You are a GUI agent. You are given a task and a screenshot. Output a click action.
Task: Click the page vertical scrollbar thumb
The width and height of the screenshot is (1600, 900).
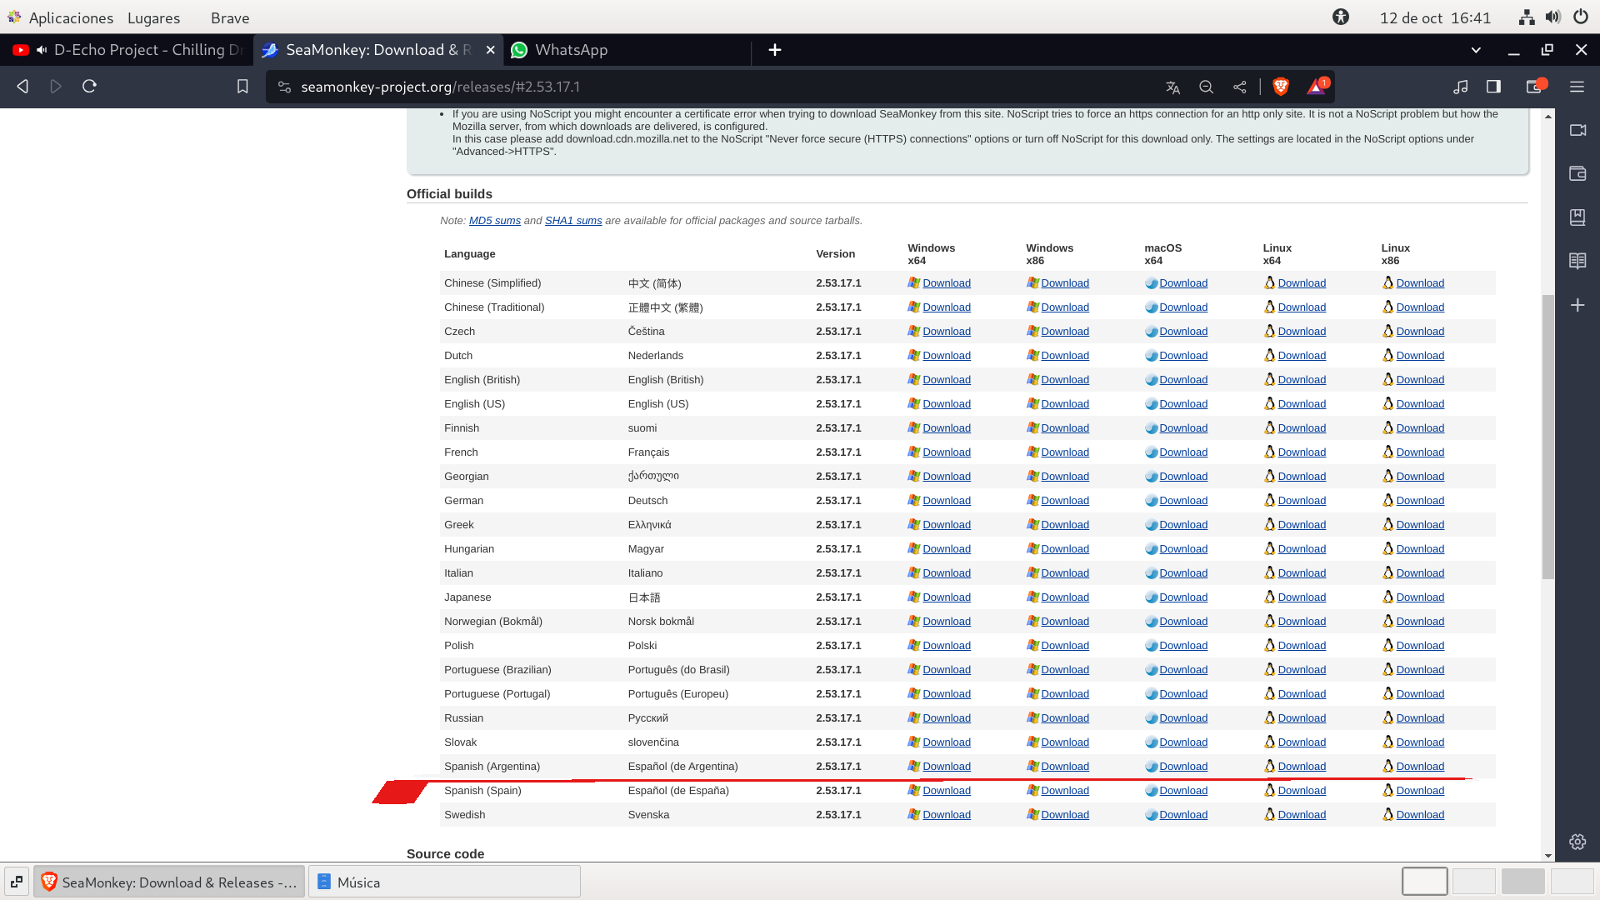point(1547,437)
